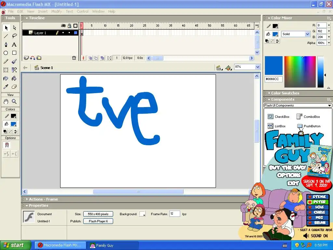Open the Tools panel fill color swatch

[14, 124]
